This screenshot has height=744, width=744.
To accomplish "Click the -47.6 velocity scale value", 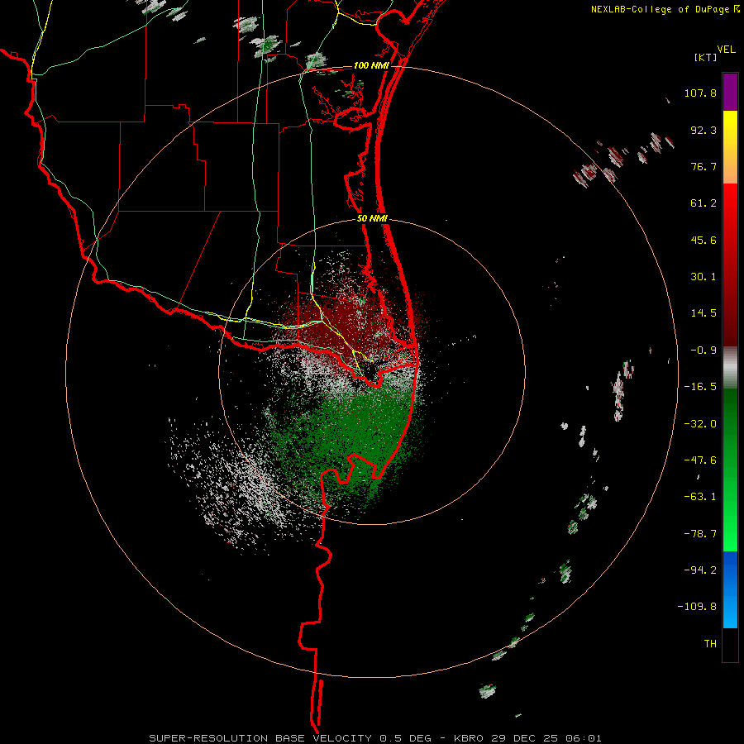I will pyautogui.click(x=700, y=460).
